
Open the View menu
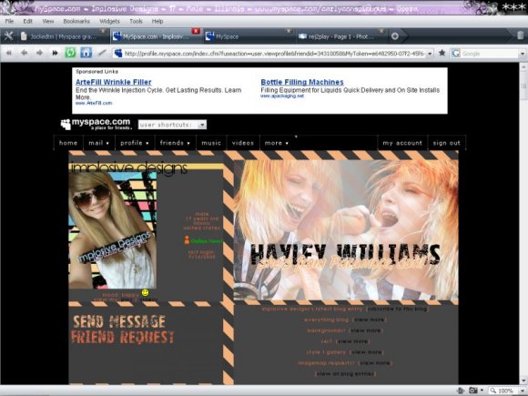click(48, 21)
